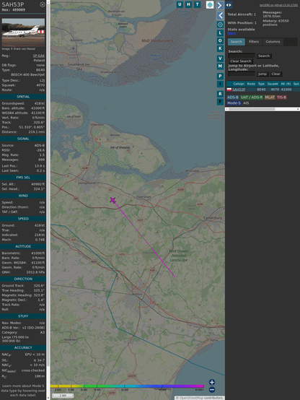Sort table by Callsign column
300x400 pixels.
point(239,84)
